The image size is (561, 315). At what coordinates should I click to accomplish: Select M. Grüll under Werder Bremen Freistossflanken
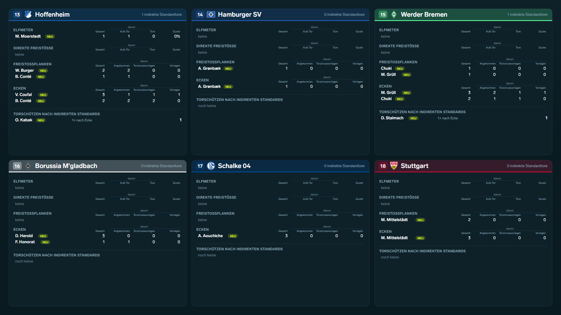click(x=388, y=75)
